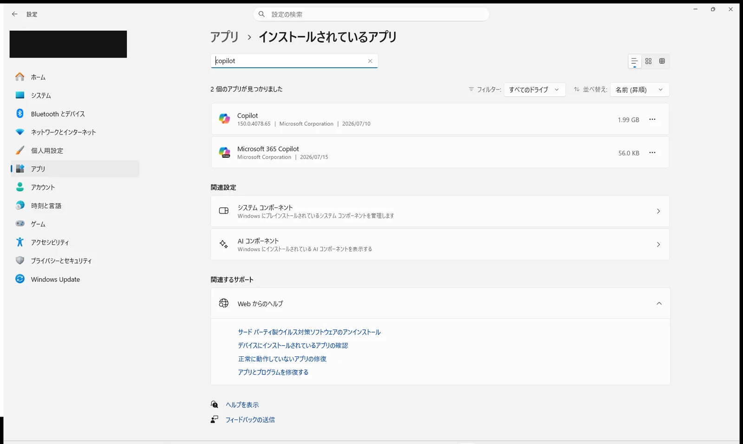This screenshot has width=743, height=444.
Task: Open サードパーティ製ウイルス対策 uninstall help link
Action: coord(309,332)
